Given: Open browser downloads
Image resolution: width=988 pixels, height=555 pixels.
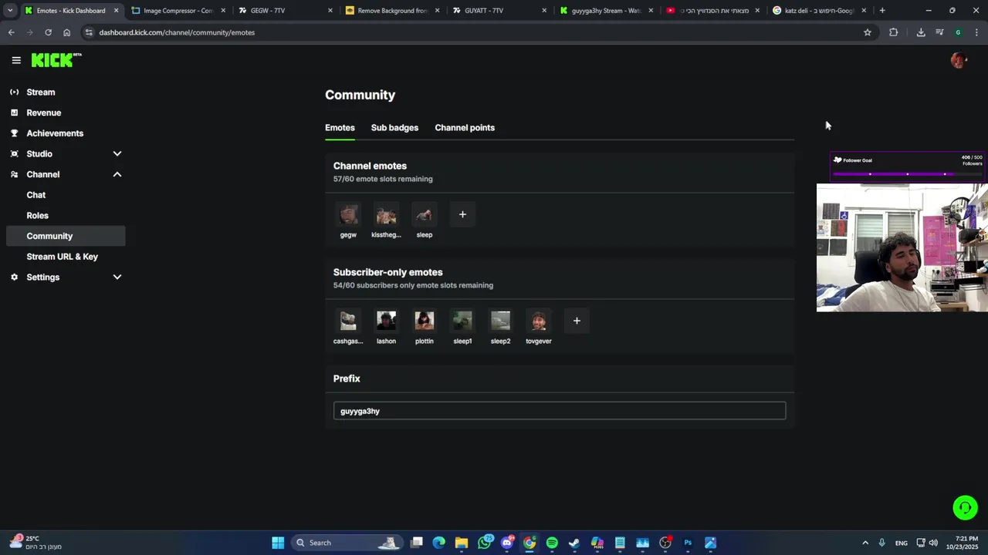Looking at the screenshot, I should point(921,32).
